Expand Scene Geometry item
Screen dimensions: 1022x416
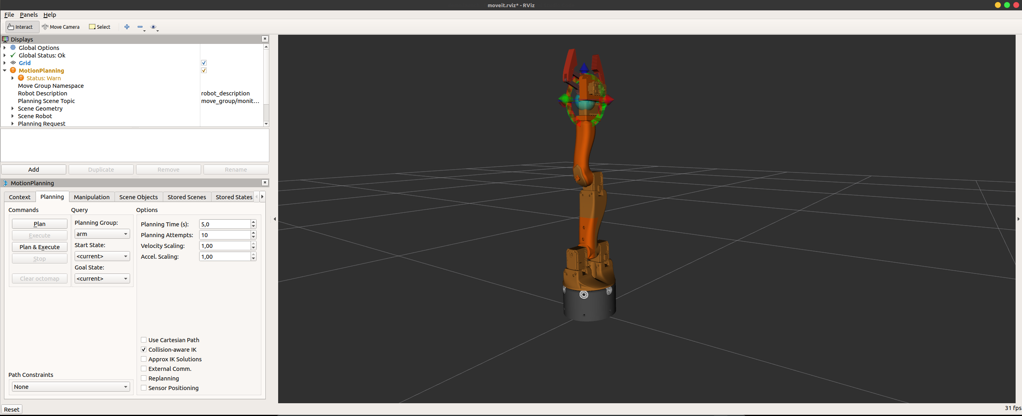coord(13,108)
